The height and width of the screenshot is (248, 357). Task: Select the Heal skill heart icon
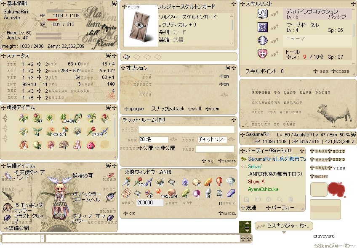[262, 54]
